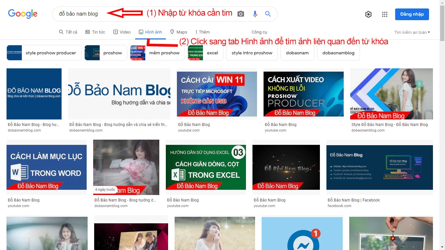Open the Thêm more menu

[x=202, y=32]
